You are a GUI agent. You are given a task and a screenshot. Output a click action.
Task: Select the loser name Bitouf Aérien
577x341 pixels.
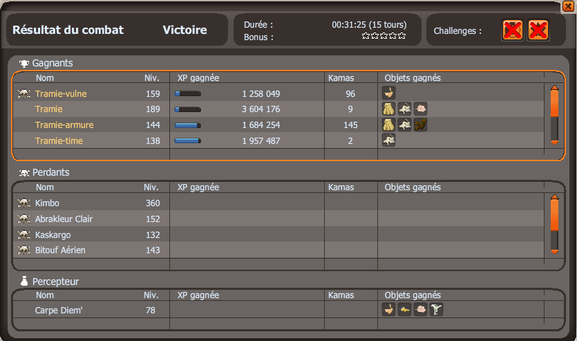[x=60, y=250]
